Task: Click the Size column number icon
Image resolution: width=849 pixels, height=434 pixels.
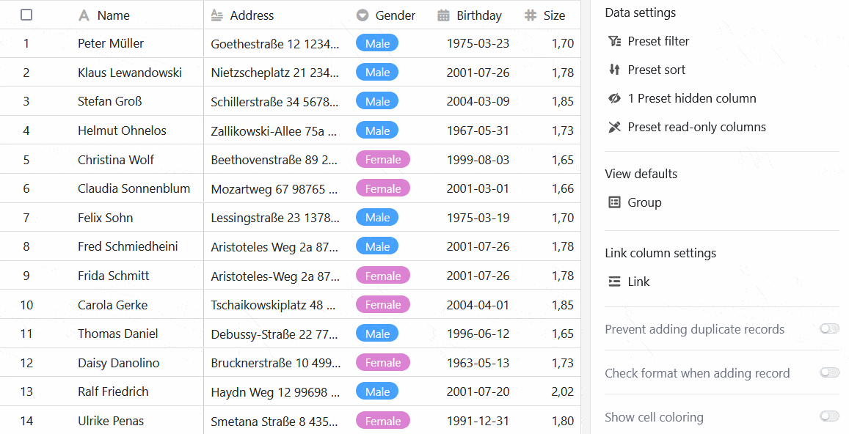Action: [x=531, y=15]
